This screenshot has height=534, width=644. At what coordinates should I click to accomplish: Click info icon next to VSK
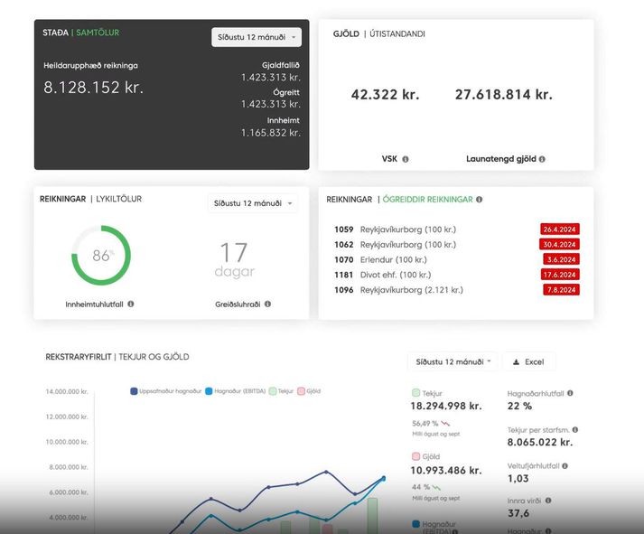pyautogui.click(x=405, y=159)
